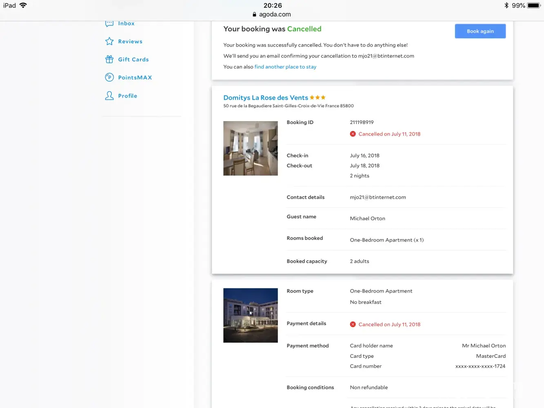The width and height of the screenshot is (544, 408).
Task: View the apartment interior photo thumbnail
Action: (x=251, y=149)
